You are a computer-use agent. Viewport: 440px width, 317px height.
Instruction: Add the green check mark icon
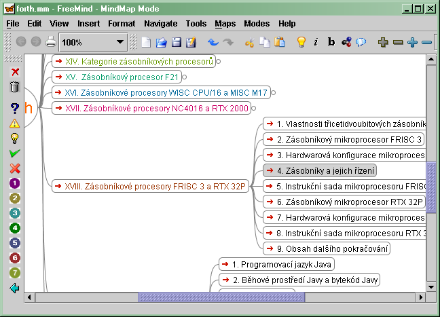[x=15, y=153]
